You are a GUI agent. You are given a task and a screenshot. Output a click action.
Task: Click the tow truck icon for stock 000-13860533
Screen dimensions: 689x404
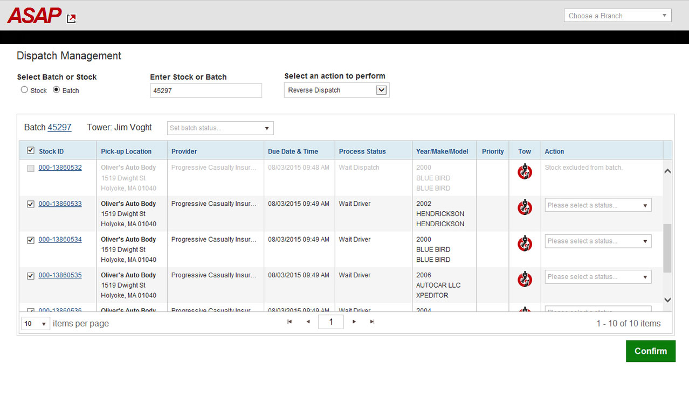(x=525, y=207)
